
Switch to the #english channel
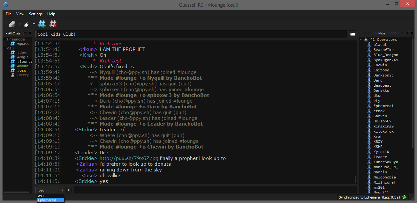pos(24,57)
